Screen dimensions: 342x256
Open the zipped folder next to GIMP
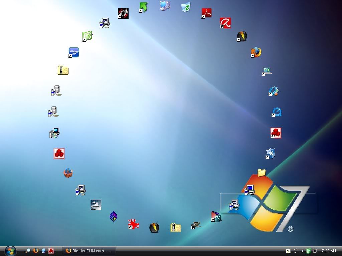click(176, 227)
